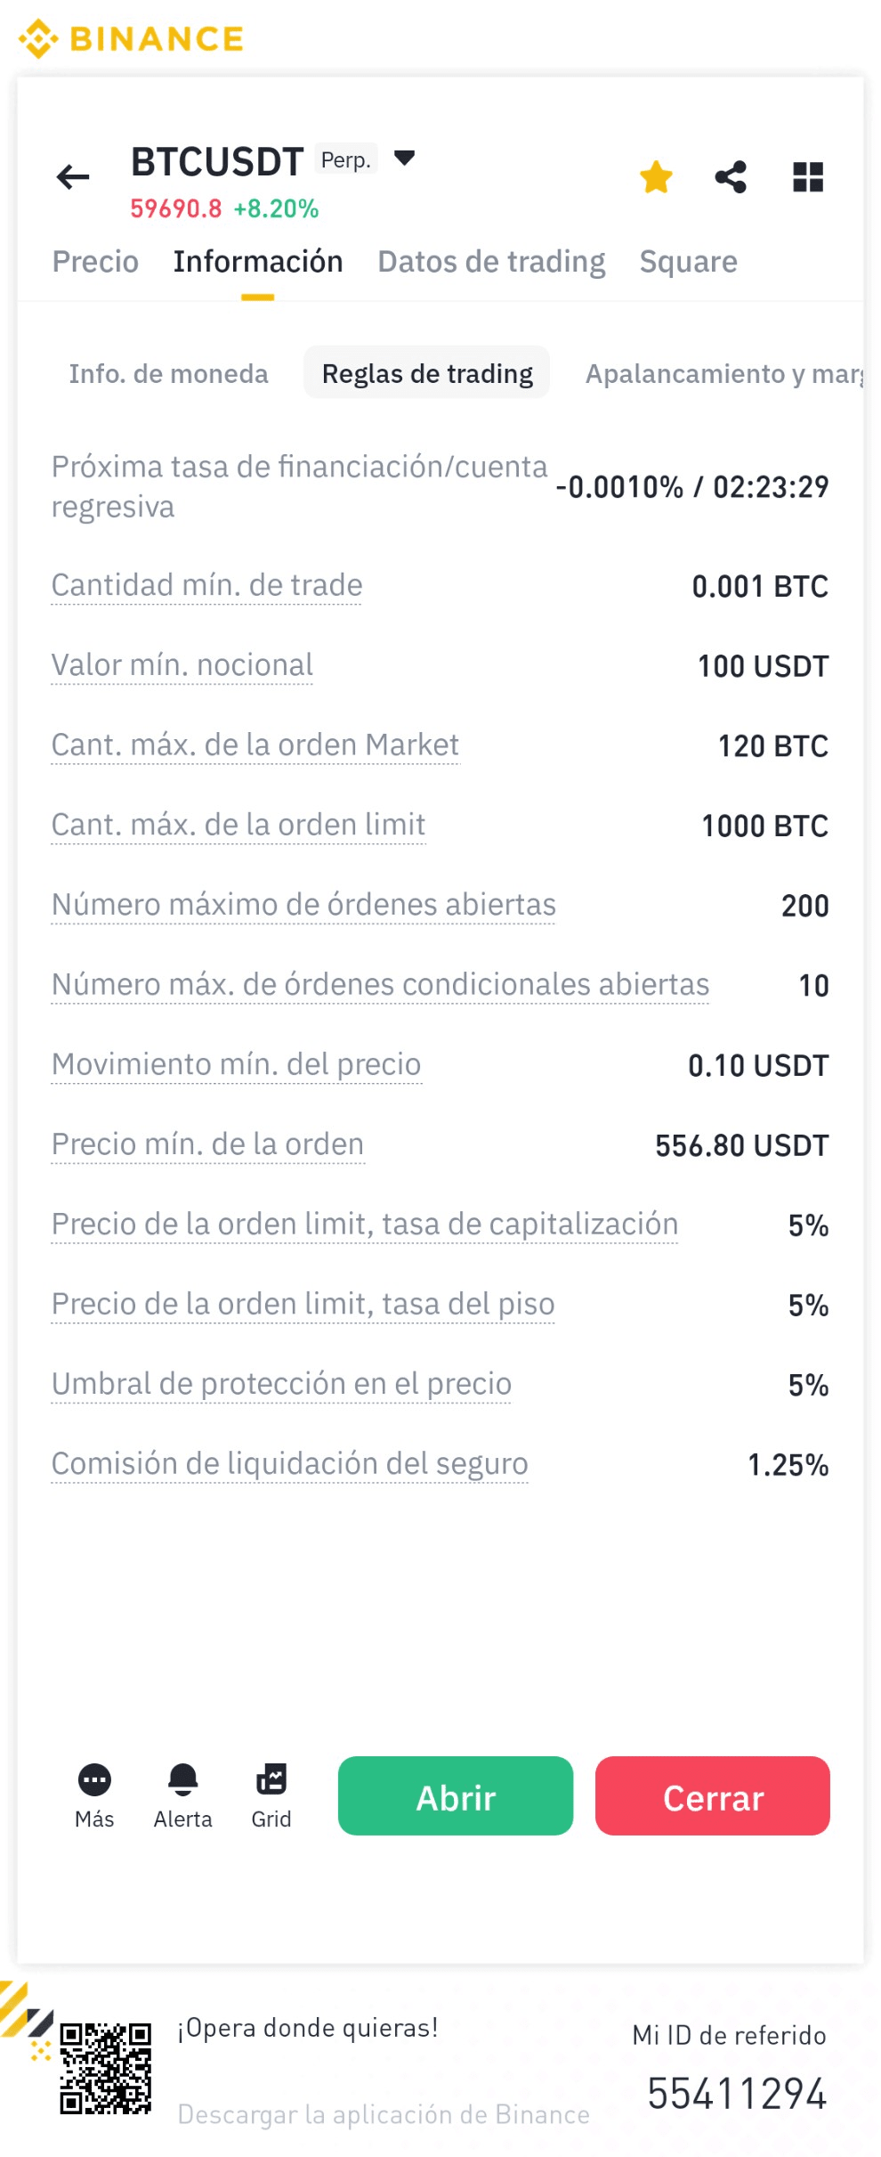881x2157 pixels.
Task: Click the Binance logo
Action: (132, 38)
